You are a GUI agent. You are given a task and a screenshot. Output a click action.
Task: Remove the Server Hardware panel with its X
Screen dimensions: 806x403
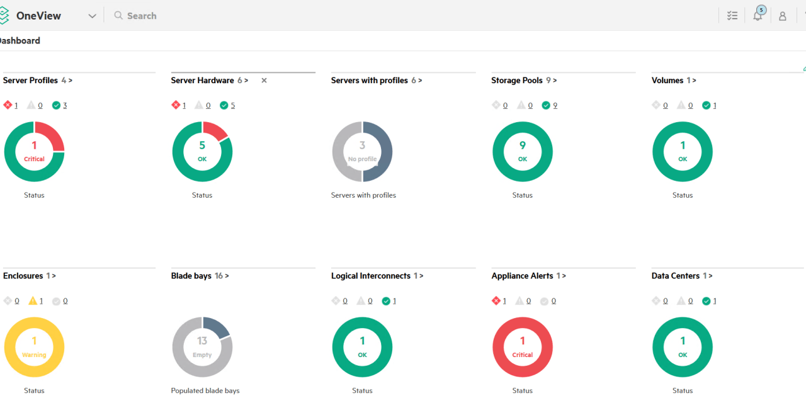point(263,80)
